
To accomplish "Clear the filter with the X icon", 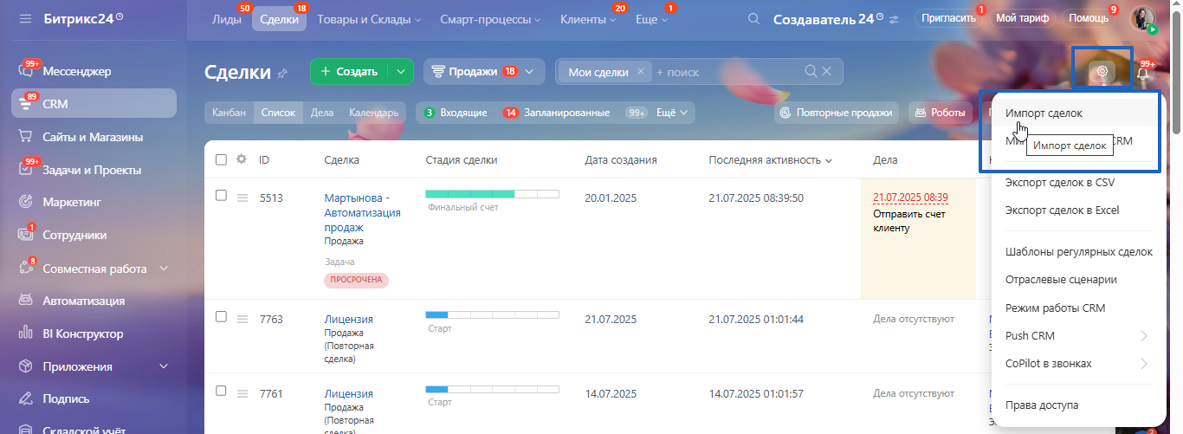I will tap(827, 72).
